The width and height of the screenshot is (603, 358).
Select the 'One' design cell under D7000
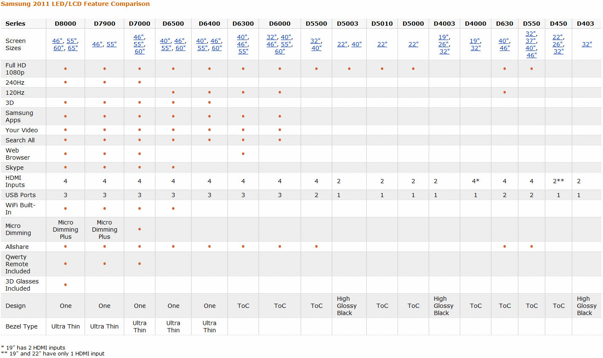[140, 306]
